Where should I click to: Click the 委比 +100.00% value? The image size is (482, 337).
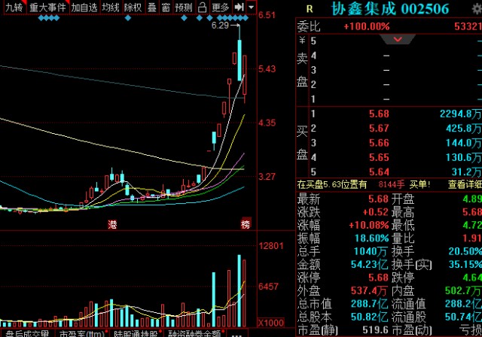tap(367, 26)
